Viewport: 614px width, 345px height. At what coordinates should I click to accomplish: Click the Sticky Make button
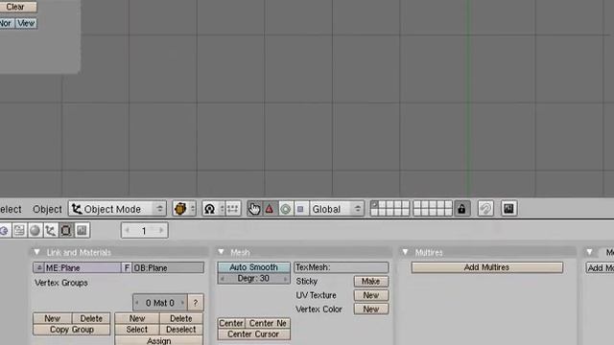pyautogui.click(x=371, y=281)
